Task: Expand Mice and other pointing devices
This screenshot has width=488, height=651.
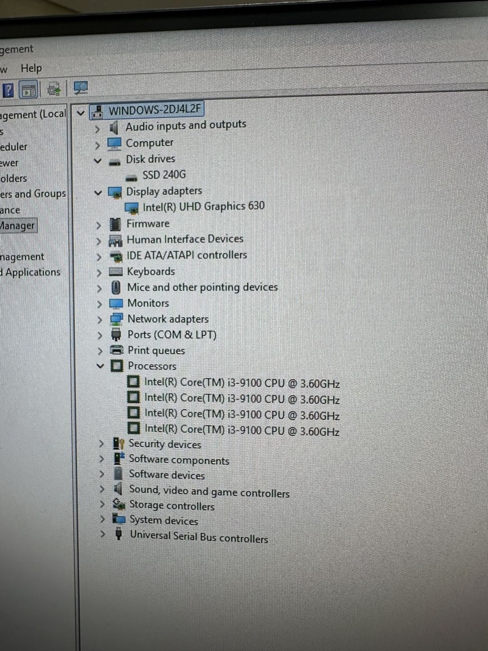Action: tap(99, 289)
